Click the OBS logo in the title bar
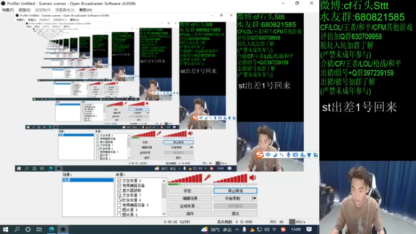Screen dimensions: 416x234 (3, 4)
